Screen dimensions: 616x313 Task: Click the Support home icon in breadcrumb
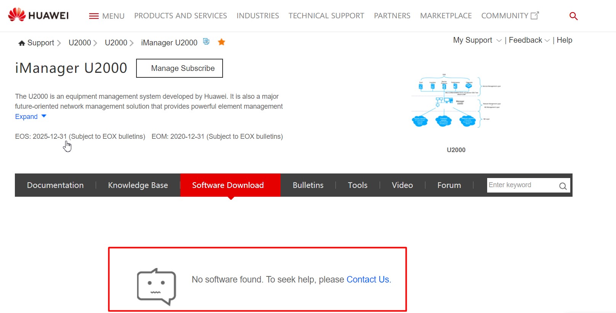pyautogui.click(x=22, y=43)
